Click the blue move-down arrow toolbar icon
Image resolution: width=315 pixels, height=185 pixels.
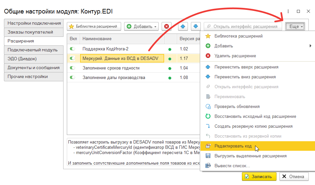[x=196, y=26]
